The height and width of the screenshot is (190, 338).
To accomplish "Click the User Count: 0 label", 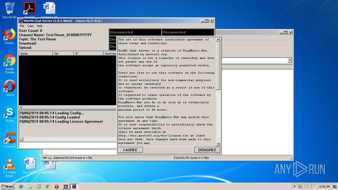I will click(30, 31).
